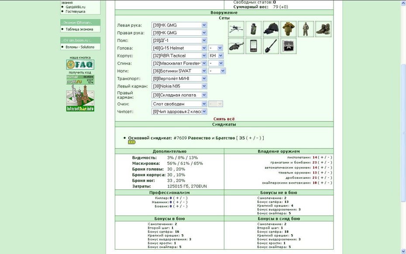
Task: Click the HK GMG machine gun icon
Action: pyautogui.click(x=236, y=29)
